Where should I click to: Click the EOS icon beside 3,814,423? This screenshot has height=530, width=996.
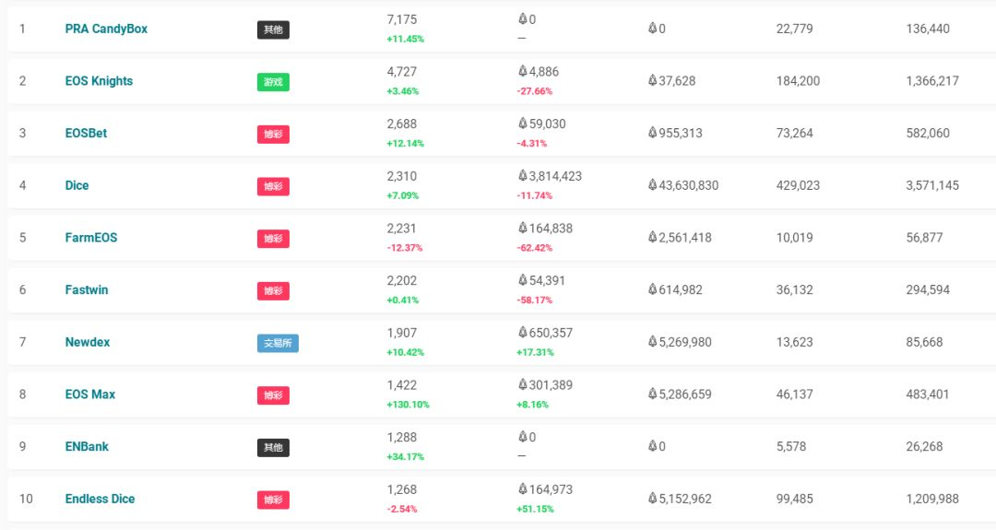coord(523,175)
